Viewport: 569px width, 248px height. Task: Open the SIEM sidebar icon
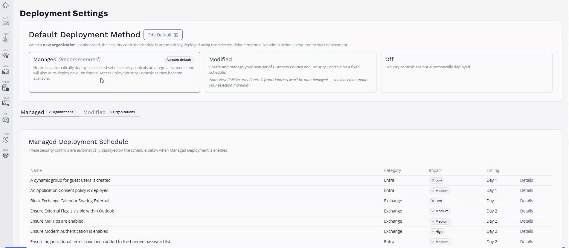pyautogui.click(x=6, y=72)
